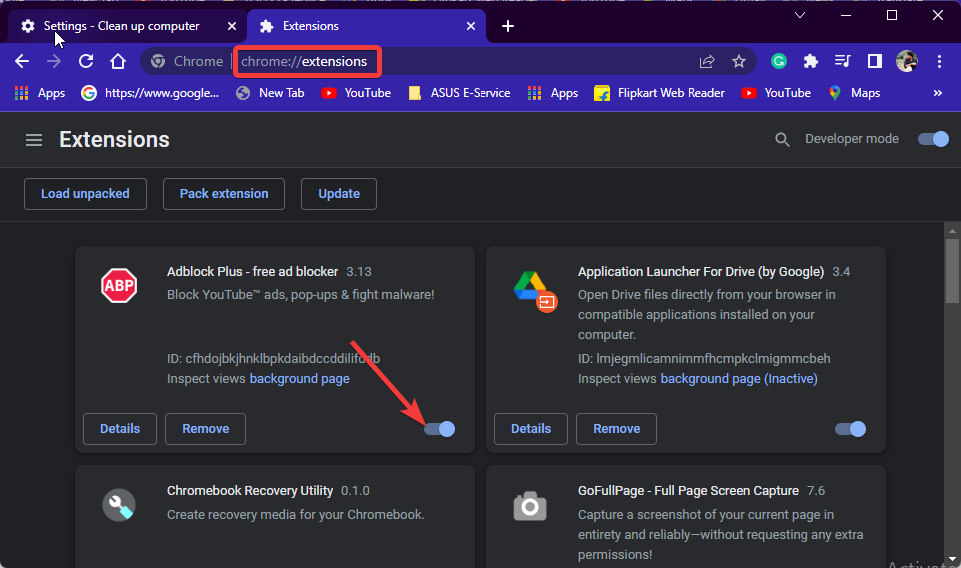Remove Application Launcher For Drive extension

[x=616, y=429]
